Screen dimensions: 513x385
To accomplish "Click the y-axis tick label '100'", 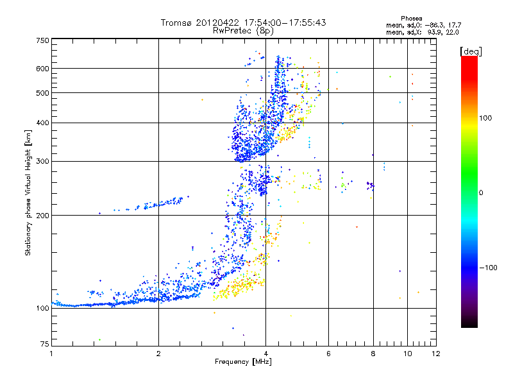I will tap(43, 309).
